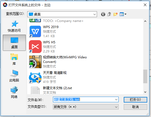This screenshot has height=117, width=151.
Task: Select 桌面 in the places sidebar
Action: tap(14, 43)
